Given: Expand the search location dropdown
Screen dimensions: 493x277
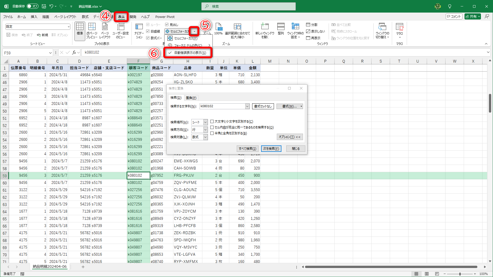Looking at the screenshot, I should coord(205,122).
